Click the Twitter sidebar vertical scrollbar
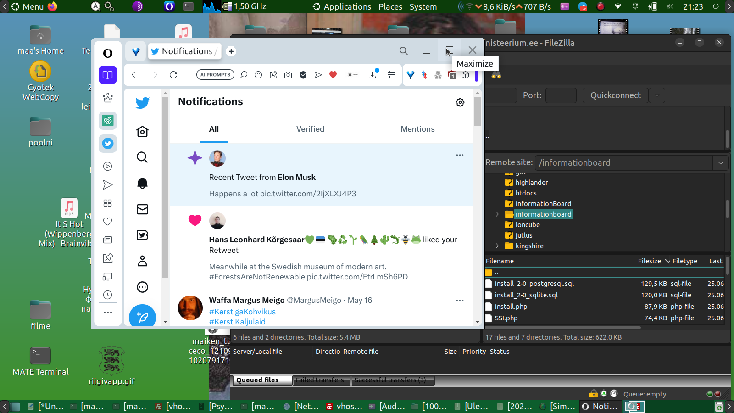Viewport: 734px width, 413px height. (165, 187)
